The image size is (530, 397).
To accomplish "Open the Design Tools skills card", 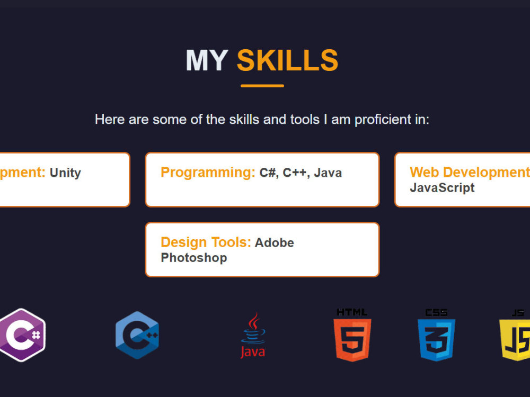I will click(x=262, y=250).
